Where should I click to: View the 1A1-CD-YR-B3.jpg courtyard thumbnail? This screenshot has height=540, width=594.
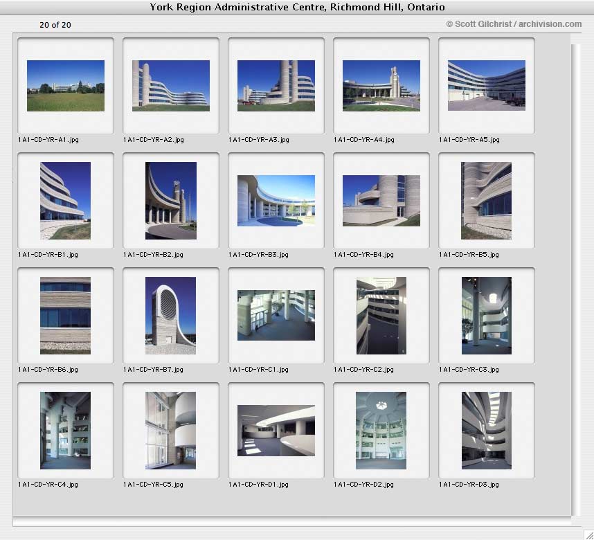(x=276, y=201)
